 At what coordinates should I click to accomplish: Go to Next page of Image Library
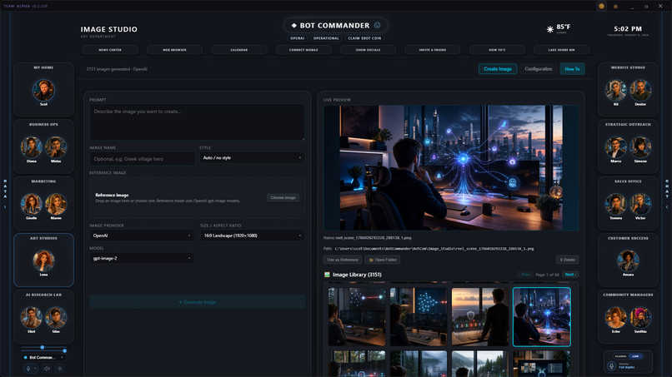[x=569, y=275]
